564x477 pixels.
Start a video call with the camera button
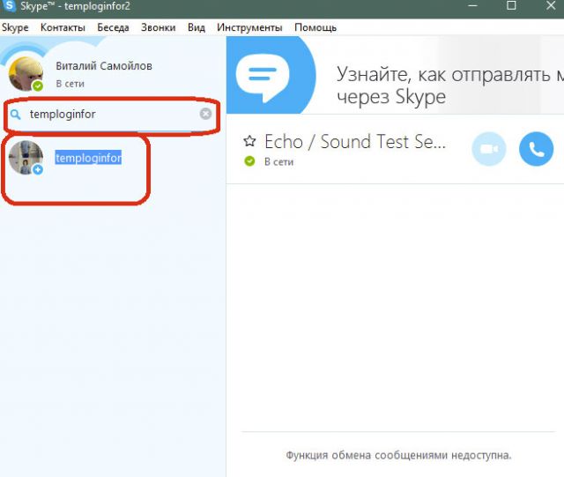[x=489, y=149]
